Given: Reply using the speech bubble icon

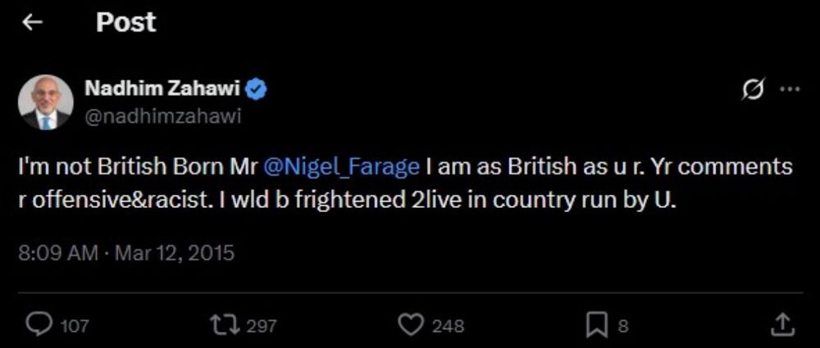Looking at the screenshot, I should click(39, 325).
